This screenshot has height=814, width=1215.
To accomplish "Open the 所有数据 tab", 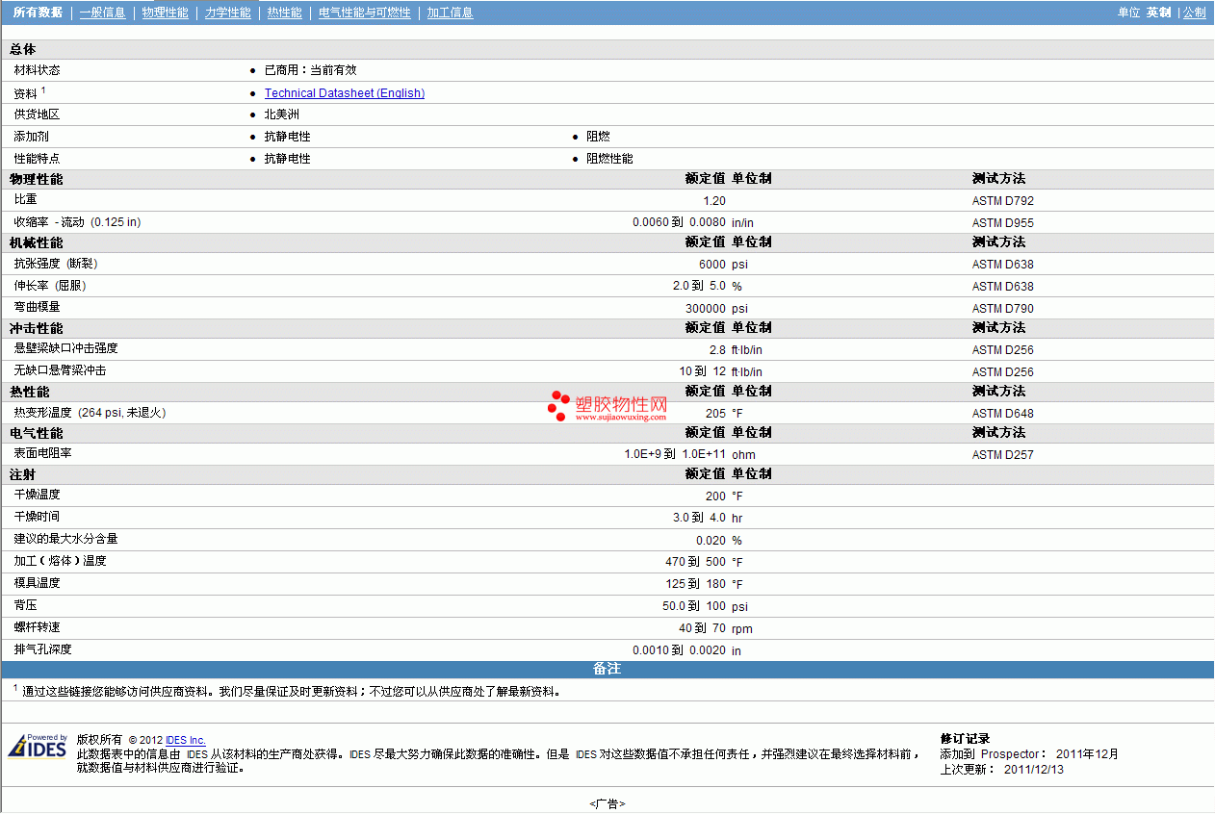I will tap(38, 13).
